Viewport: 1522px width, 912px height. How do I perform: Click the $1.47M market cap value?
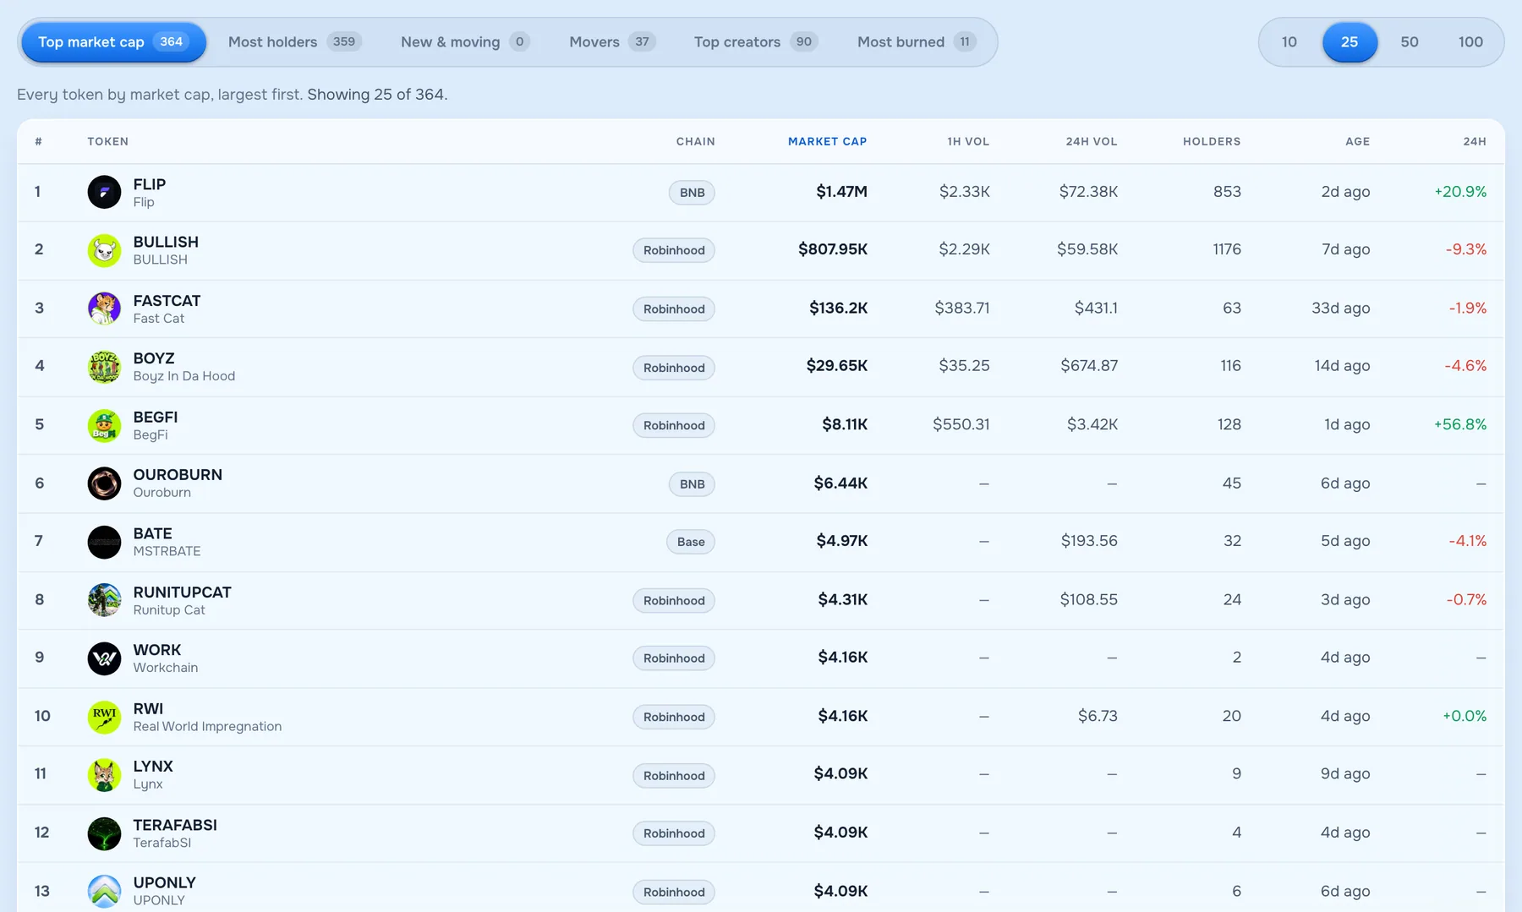(x=841, y=192)
